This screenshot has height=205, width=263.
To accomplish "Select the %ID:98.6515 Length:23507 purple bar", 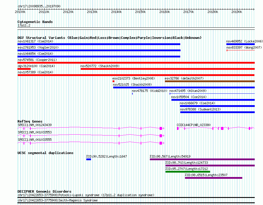I will tap(214, 178).
